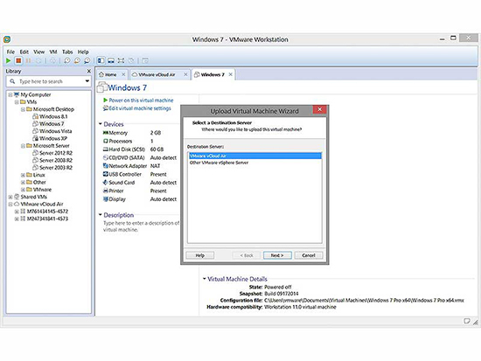Open the VM menu
This screenshot has width=481, height=361.
tap(53, 52)
